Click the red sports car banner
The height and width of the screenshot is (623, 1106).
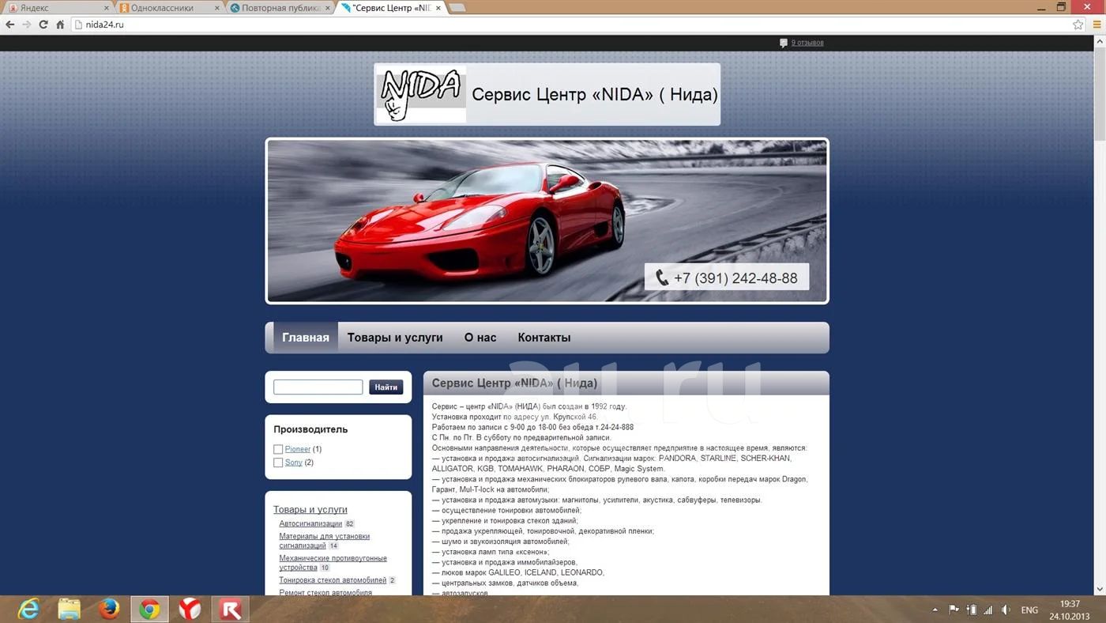547,221
